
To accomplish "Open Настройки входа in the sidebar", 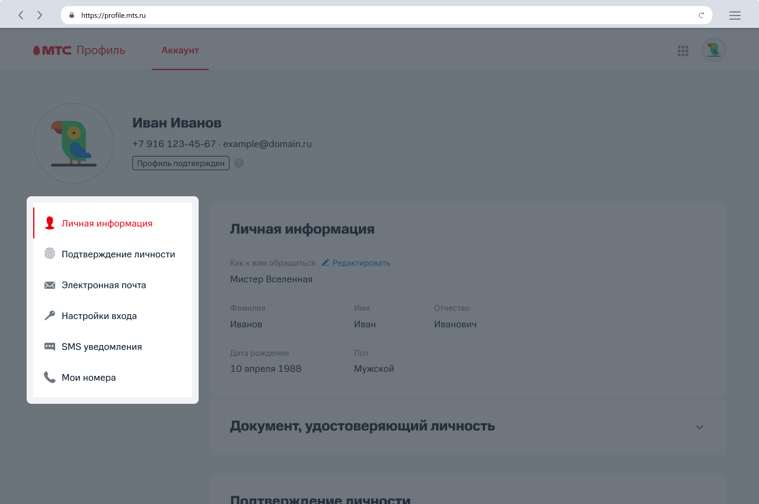I will [113, 315].
